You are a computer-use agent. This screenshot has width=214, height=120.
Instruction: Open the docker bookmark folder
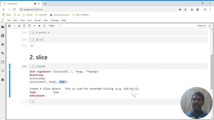tap(27, 15)
